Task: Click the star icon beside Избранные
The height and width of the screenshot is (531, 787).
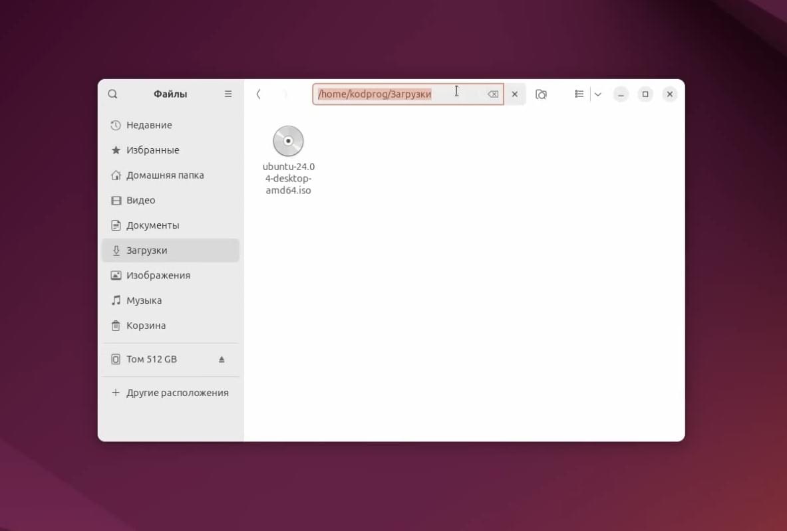Action: [x=116, y=150]
